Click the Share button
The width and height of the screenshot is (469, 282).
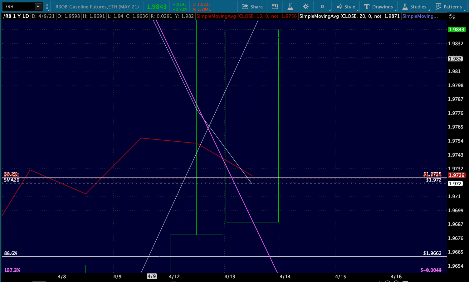click(252, 7)
